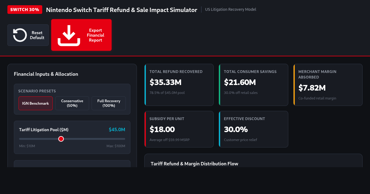Select the IGN Benchmark preset
Viewport: 370px width, 194px height.
(35, 103)
